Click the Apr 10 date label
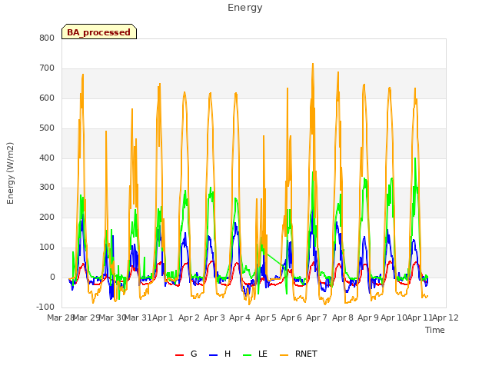Screen dimensions: 492x369 click(x=394, y=317)
